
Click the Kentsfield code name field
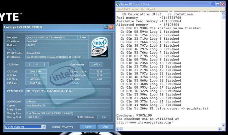pos(57,41)
